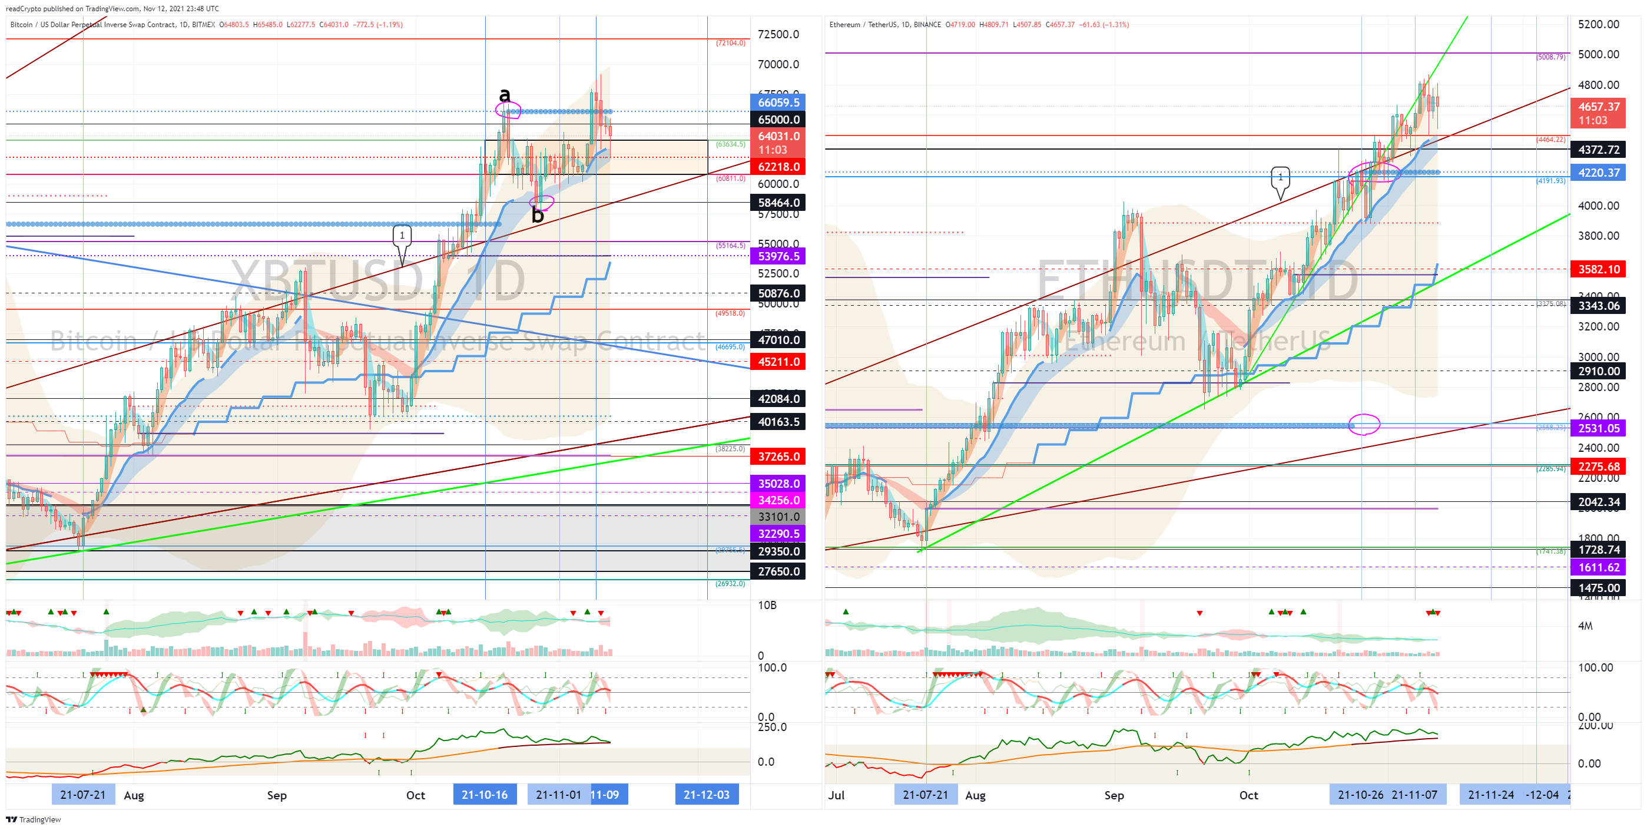Select the 42084.0 price label
The height and width of the screenshot is (830, 1647).
(778, 398)
